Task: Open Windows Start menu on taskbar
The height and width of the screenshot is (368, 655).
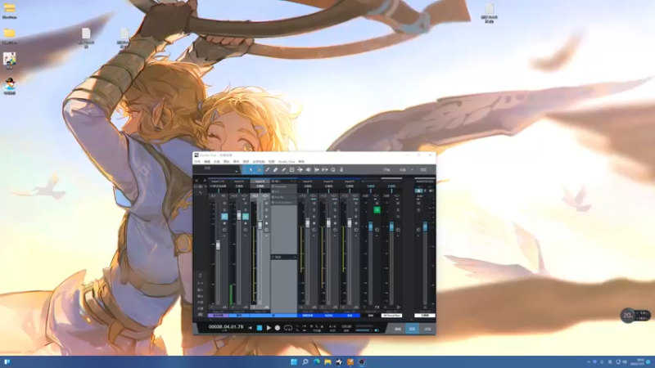Action: pyautogui.click(x=294, y=361)
